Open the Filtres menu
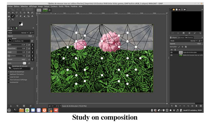 click(x=67, y=6)
